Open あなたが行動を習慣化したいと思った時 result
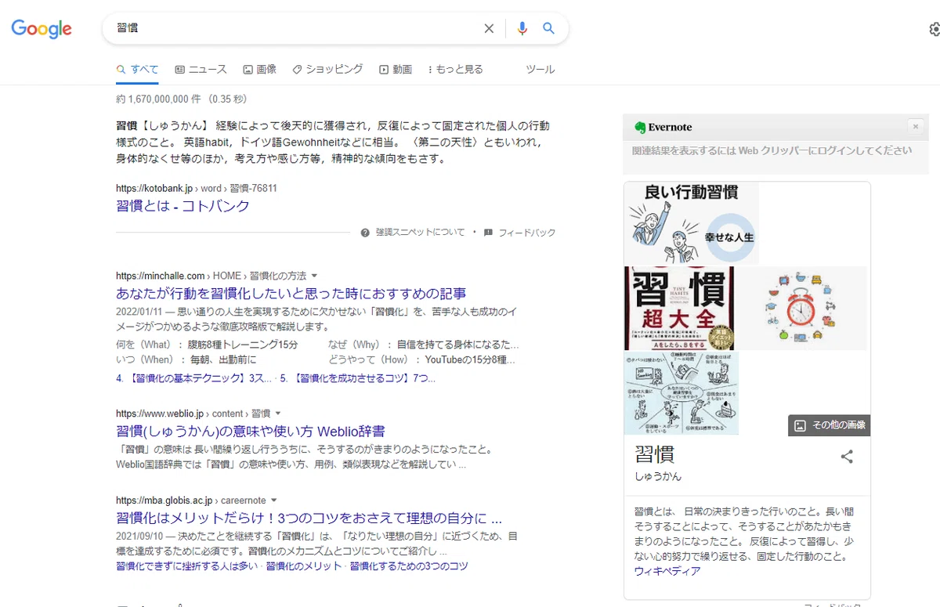940x607 pixels. [x=291, y=294]
